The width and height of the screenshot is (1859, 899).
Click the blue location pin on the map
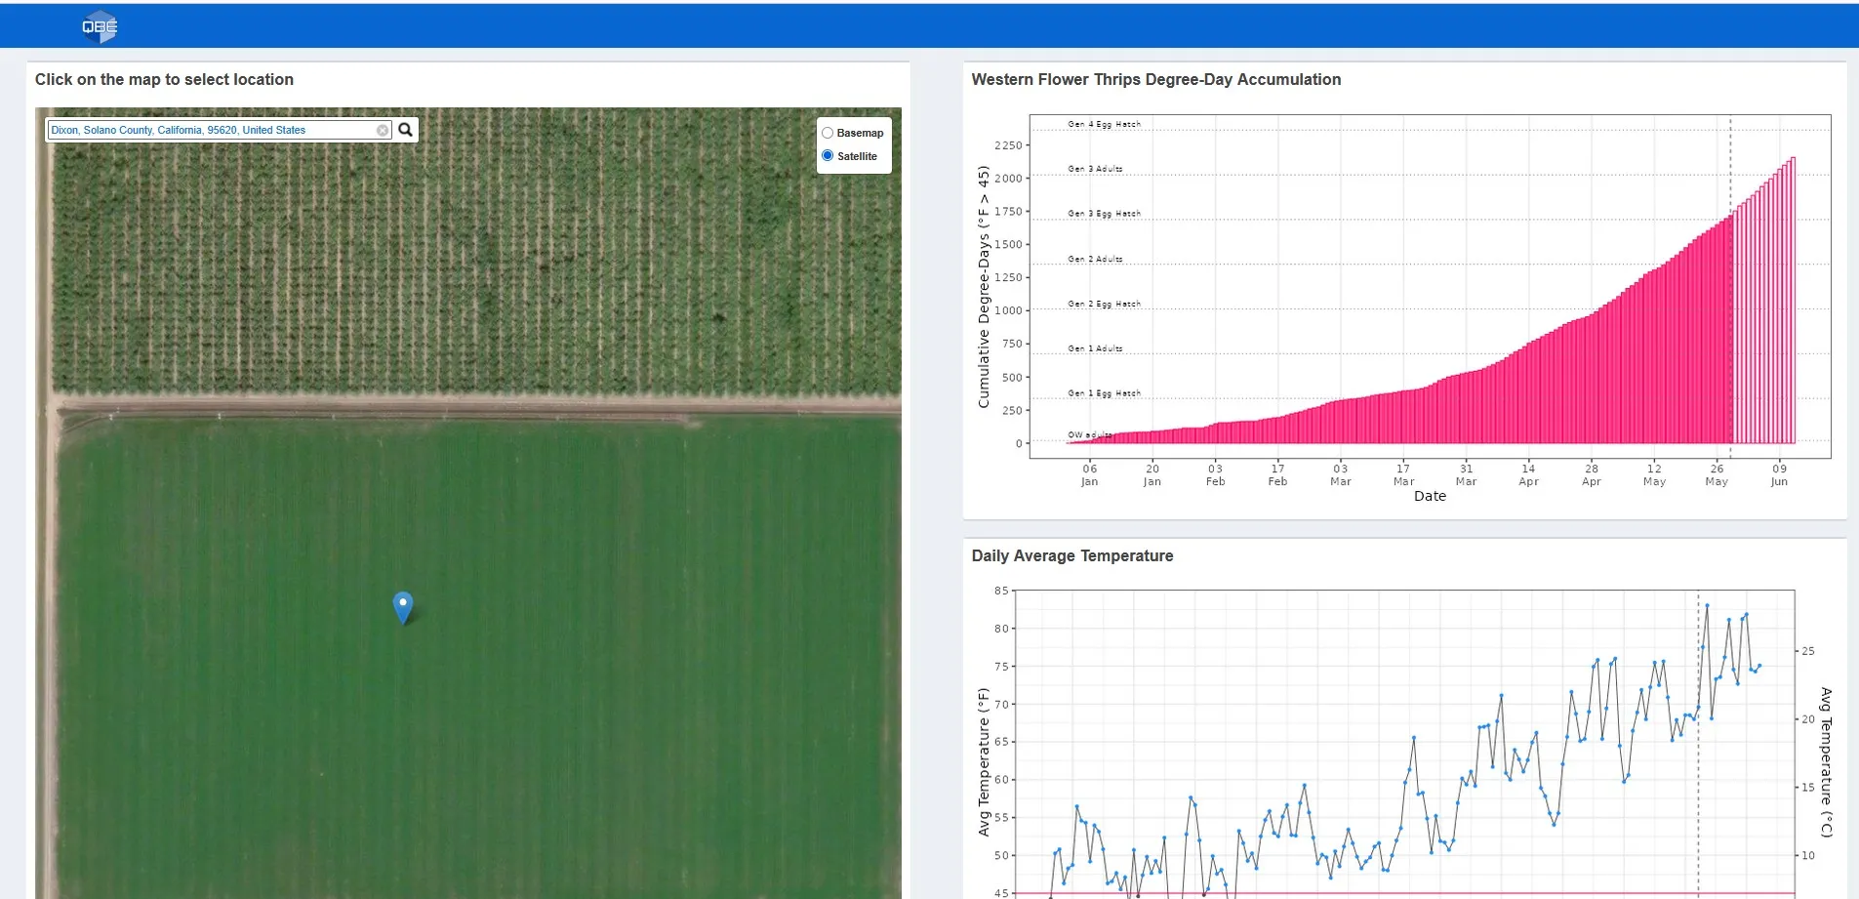pos(402,606)
